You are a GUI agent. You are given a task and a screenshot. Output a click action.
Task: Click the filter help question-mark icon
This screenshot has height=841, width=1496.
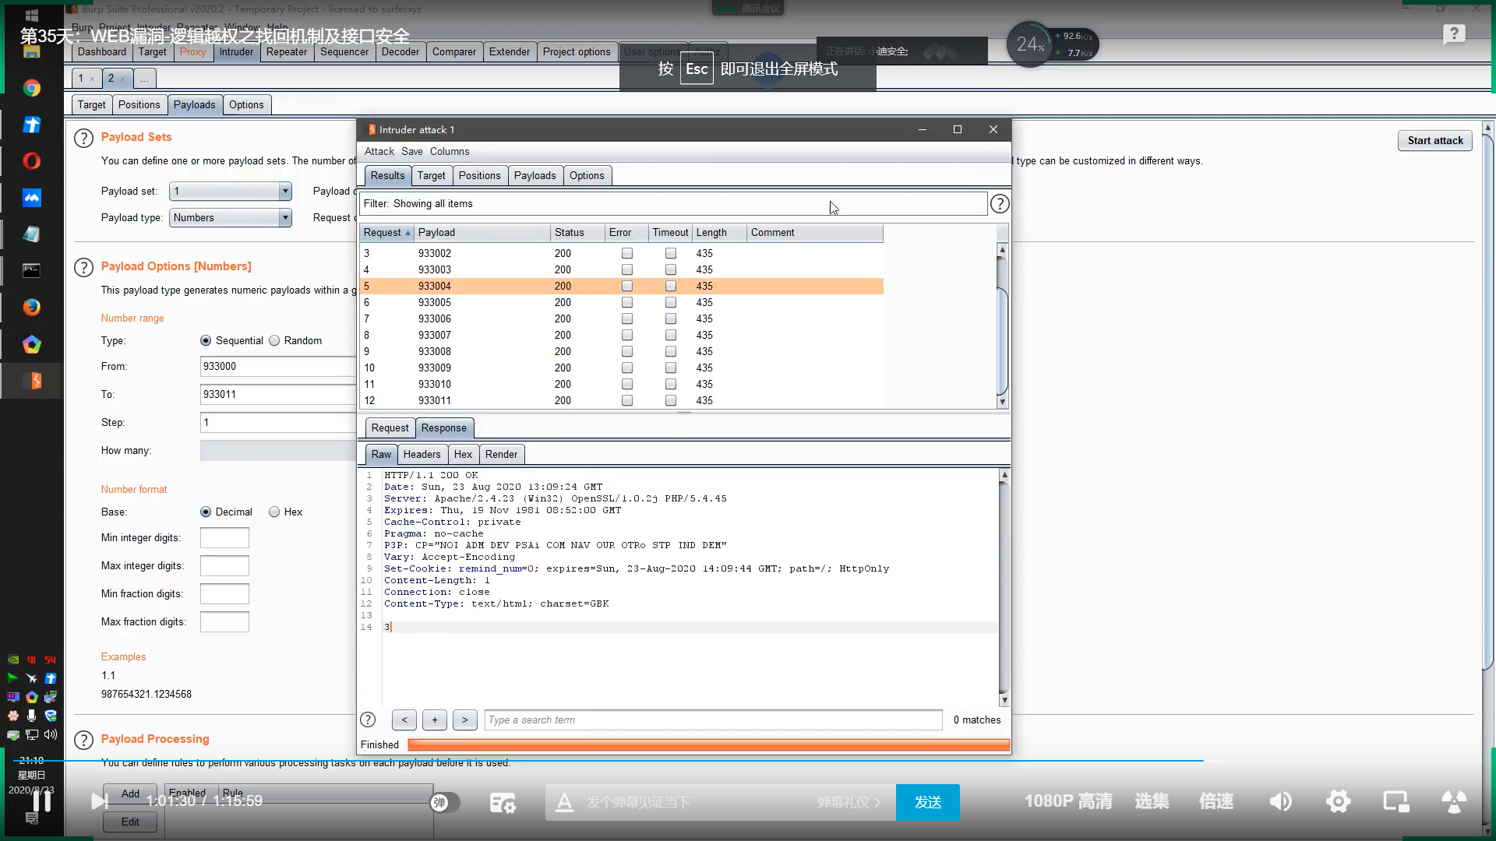(1000, 204)
